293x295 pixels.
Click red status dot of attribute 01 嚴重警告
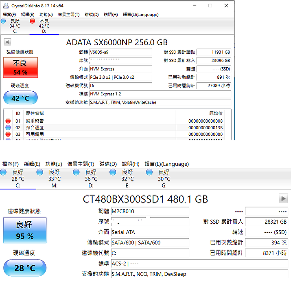8,121
